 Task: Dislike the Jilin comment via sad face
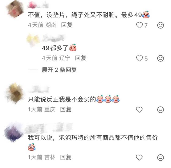point(161,158)
